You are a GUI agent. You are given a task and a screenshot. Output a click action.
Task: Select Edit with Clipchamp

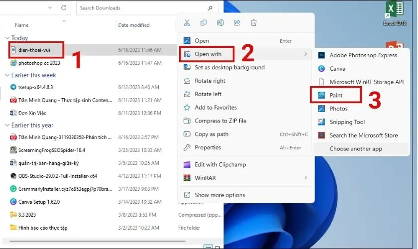coord(246,164)
